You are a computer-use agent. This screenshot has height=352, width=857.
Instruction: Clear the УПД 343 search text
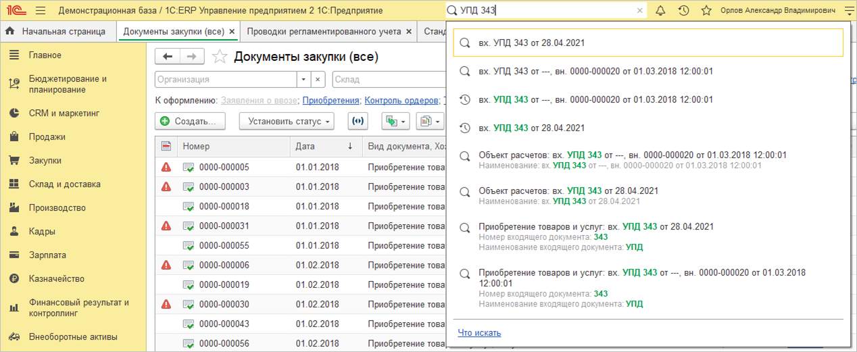(640, 11)
